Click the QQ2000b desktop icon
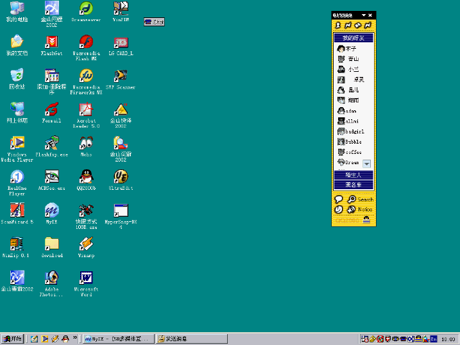Viewport: 460px width, 345px height. [x=86, y=176]
